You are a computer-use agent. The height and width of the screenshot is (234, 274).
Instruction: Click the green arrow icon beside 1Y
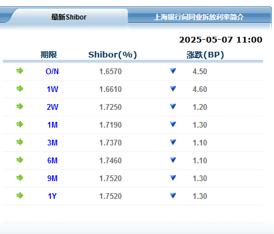click(x=20, y=195)
